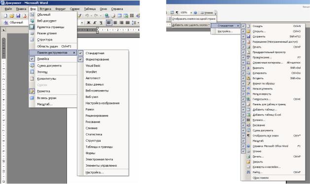Viewport: 310px width, 184px height.
Task: Click the Styles and Formatting icon beside Обычный
Action: tap(6, 23)
